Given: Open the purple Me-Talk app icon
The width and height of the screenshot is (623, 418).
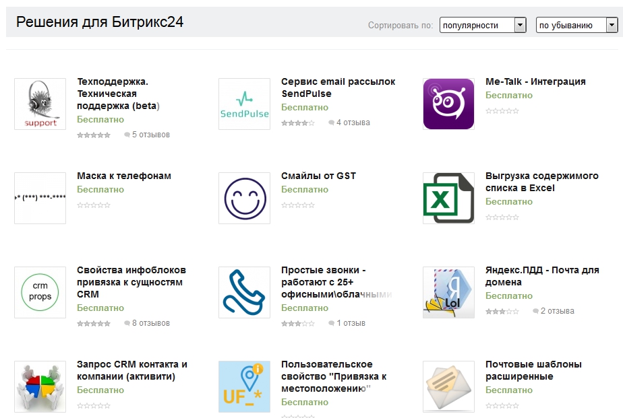Looking at the screenshot, I should point(448,104).
